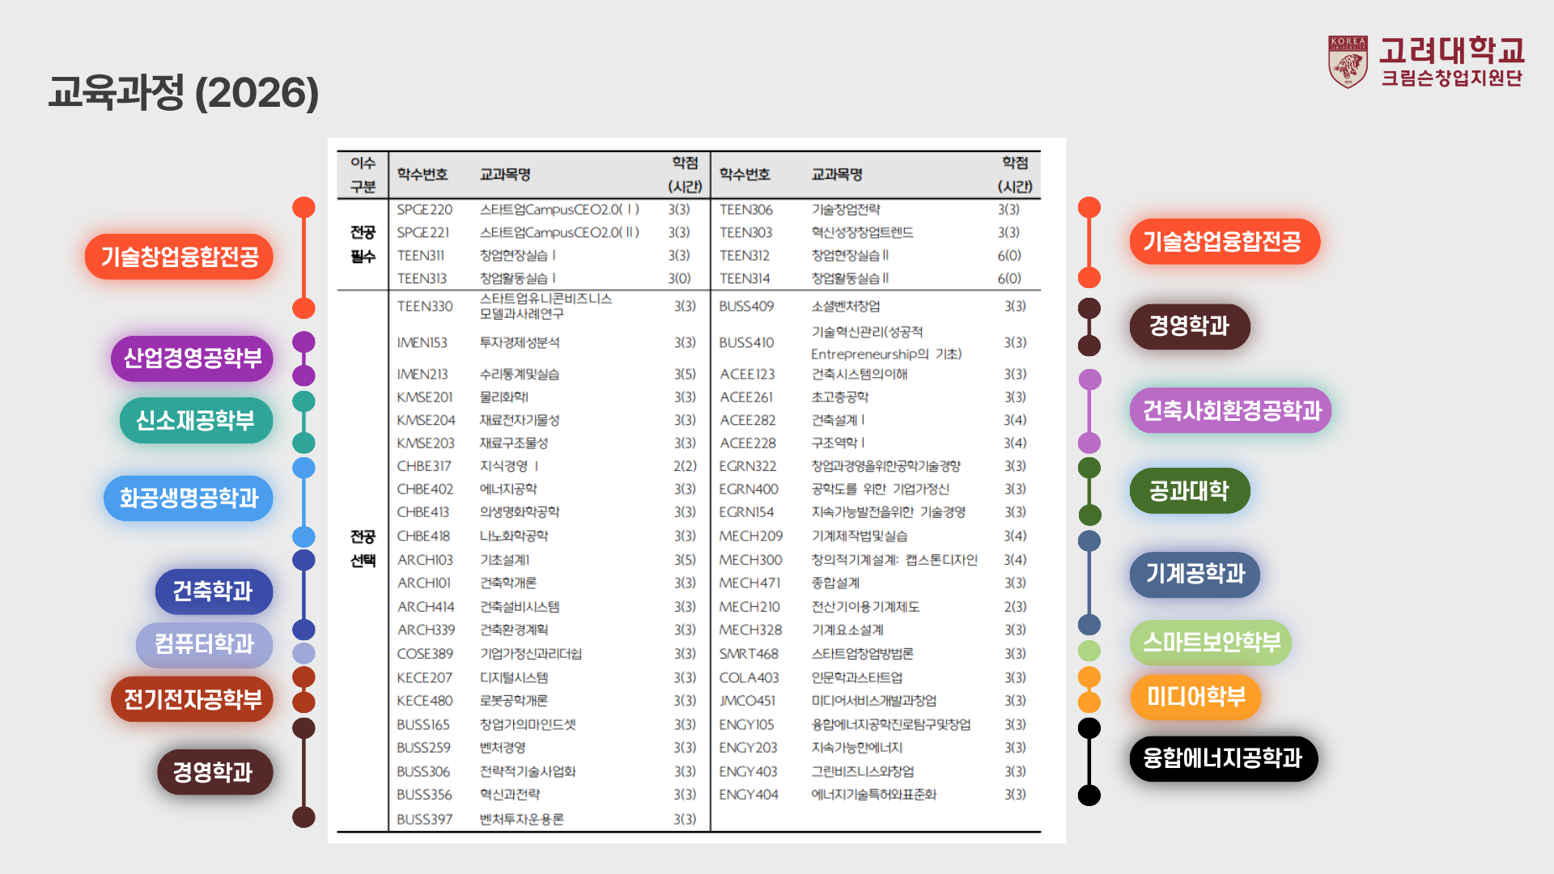Click the 고려대학교 크림슨창업지원단 text logo

(x=1451, y=62)
